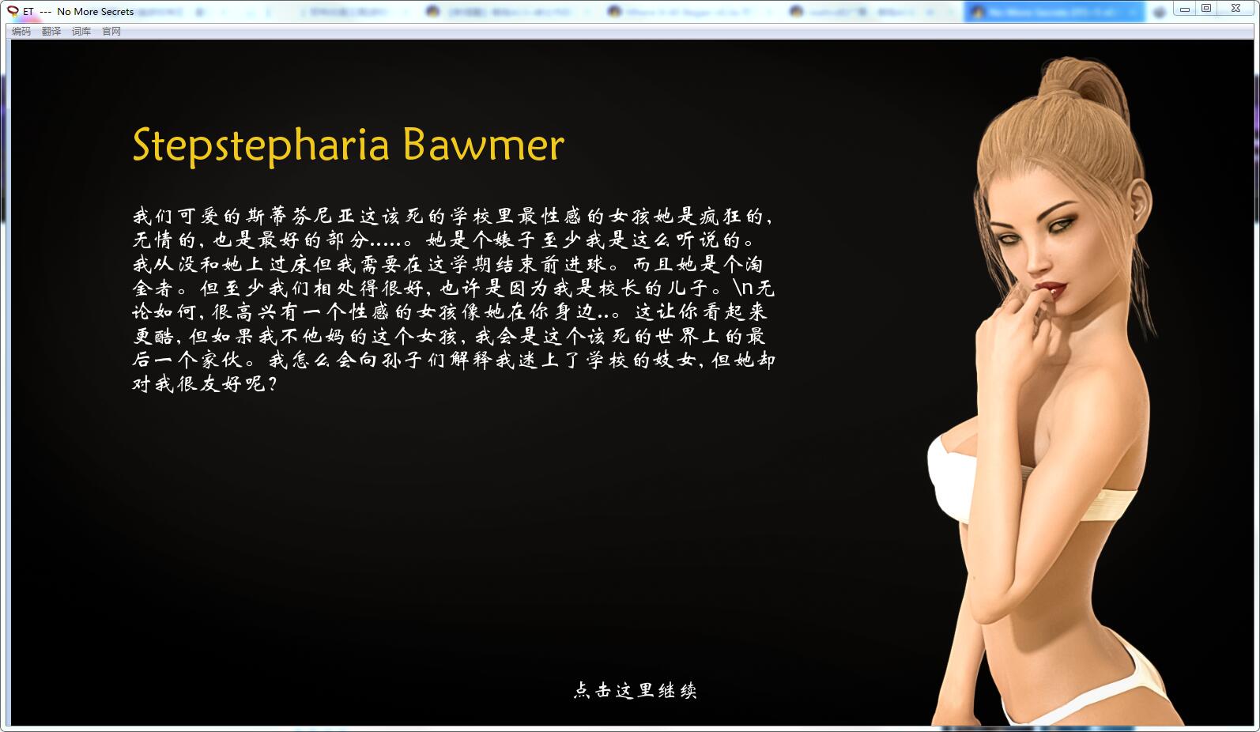Click avatar icon inside the blue highlighted tab
The width and height of the screenshot is (1260, 732).
pyautogui.click(x=979, y=12)
